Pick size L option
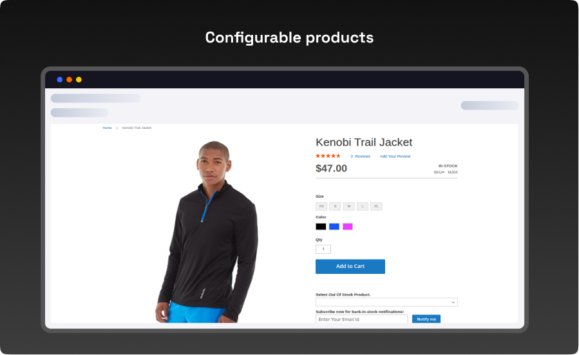579x355 pixels. point(362,206)
